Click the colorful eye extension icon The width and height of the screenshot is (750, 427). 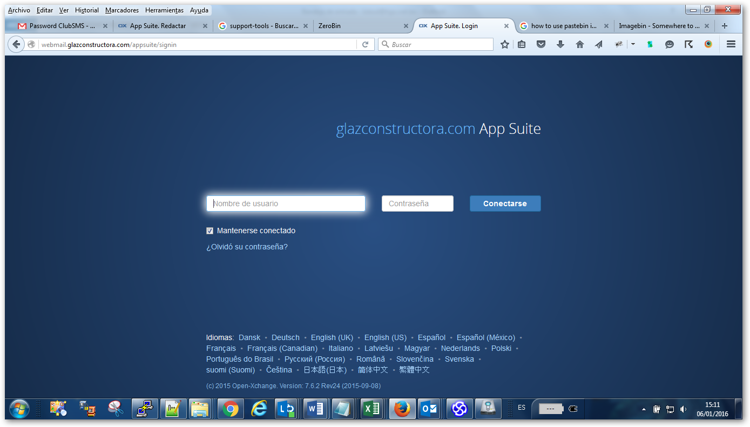click(x=708, y=45)
